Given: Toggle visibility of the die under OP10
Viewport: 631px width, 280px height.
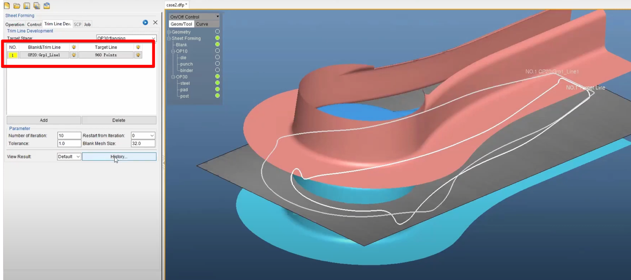Looking at the screenshot, I should coord(217,57).
